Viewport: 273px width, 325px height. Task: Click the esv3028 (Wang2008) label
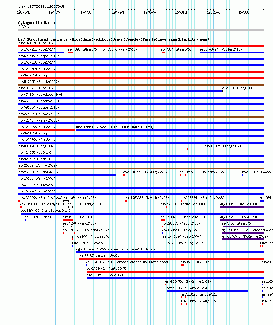pos(239,88)
